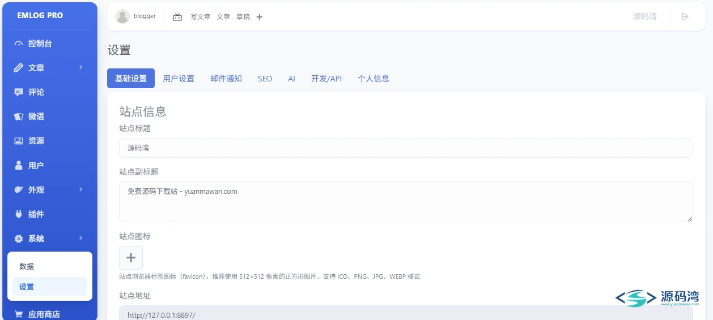Click the pencil icon beside 文章
Image resolution: width=713 pixels, height=320 pixels.
(x=19, y=68)
